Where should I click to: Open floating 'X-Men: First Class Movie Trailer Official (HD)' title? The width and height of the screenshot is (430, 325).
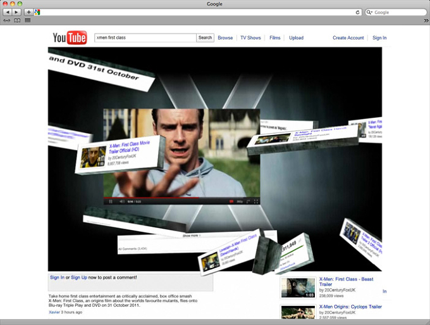pyautogui.click(x=130, y=148)
